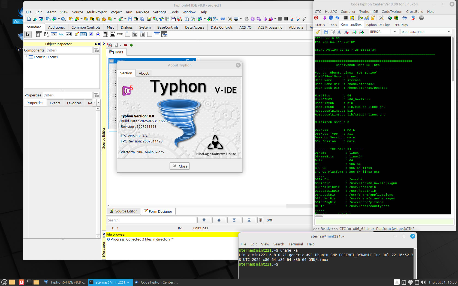Image resolution: width=458 pixels, height=286 pixels.
Task: Open the CrossBuild menu in CodeTyphon Center
Action: click(x=415, y=11)
